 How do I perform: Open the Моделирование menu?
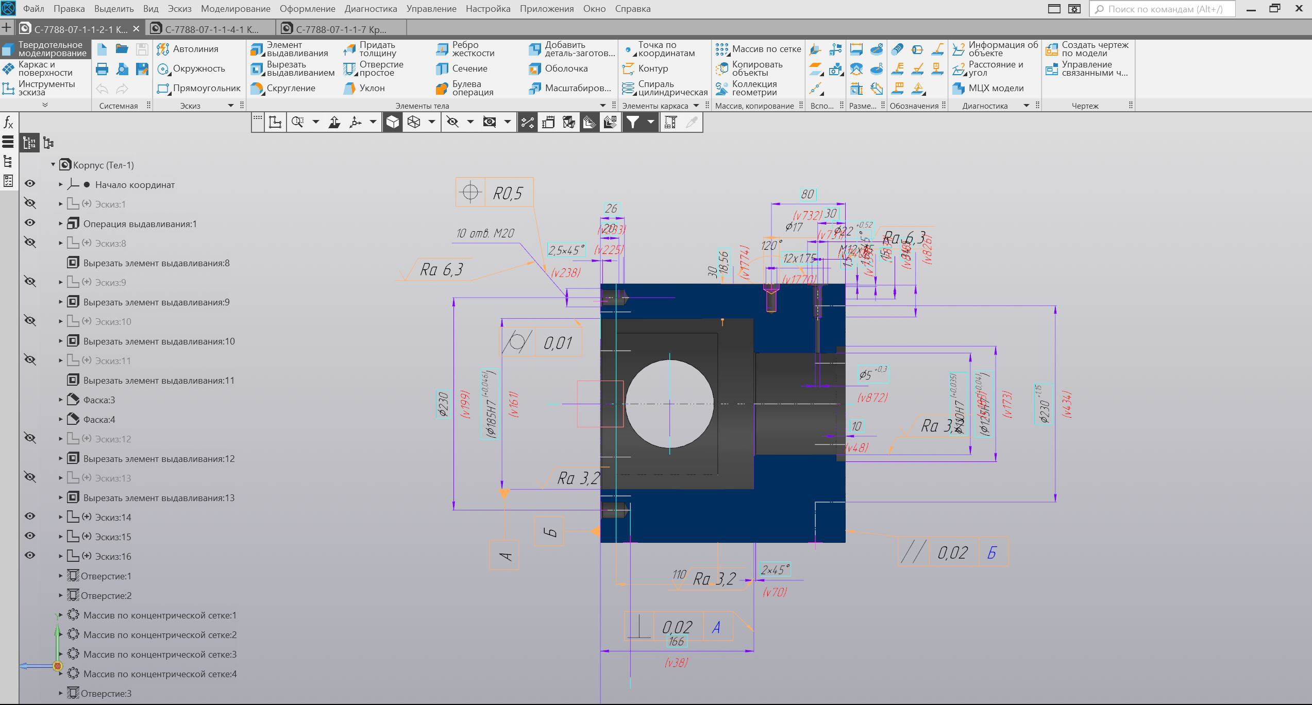coord(235,9)
